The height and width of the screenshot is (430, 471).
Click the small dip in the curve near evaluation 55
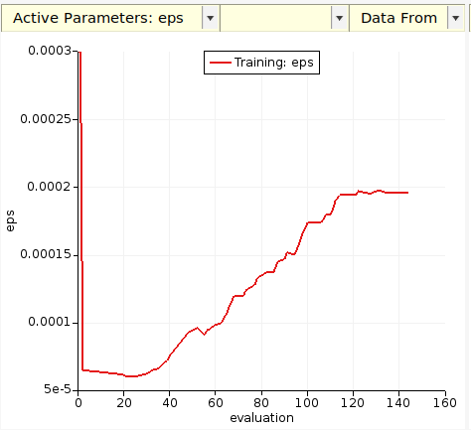[x=205, y=334]
